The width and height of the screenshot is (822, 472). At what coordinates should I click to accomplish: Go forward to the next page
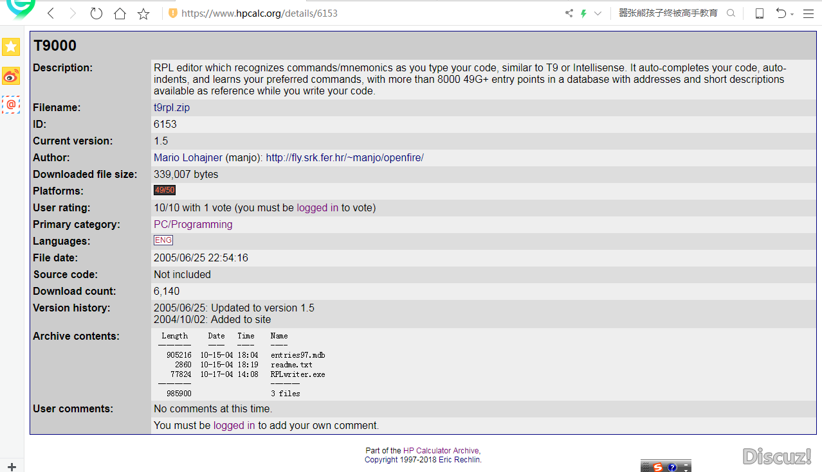tap(73, 13)
